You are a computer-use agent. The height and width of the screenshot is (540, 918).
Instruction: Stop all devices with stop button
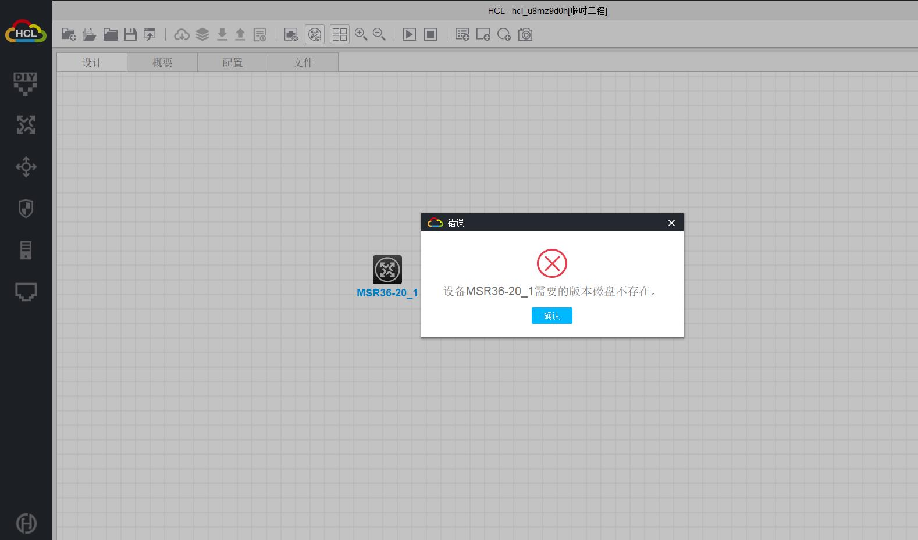pyautogui.click(x=430, y=35)
